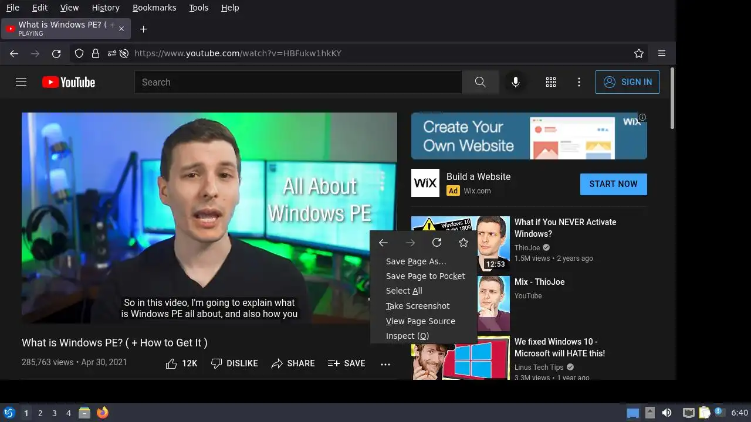Activate voice search microphone
This screenshot has width=751, height=422.
point(515,82)
